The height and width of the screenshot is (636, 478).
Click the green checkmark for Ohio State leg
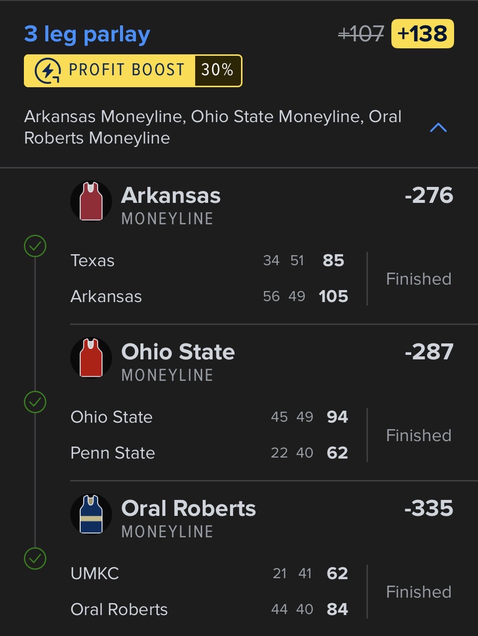(x=35, y=402)
